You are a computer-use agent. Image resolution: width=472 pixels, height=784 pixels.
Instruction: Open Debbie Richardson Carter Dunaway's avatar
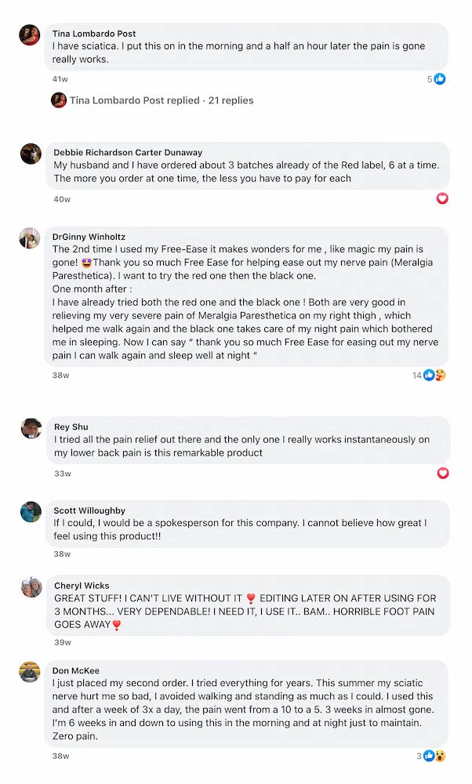click(31, 154)
